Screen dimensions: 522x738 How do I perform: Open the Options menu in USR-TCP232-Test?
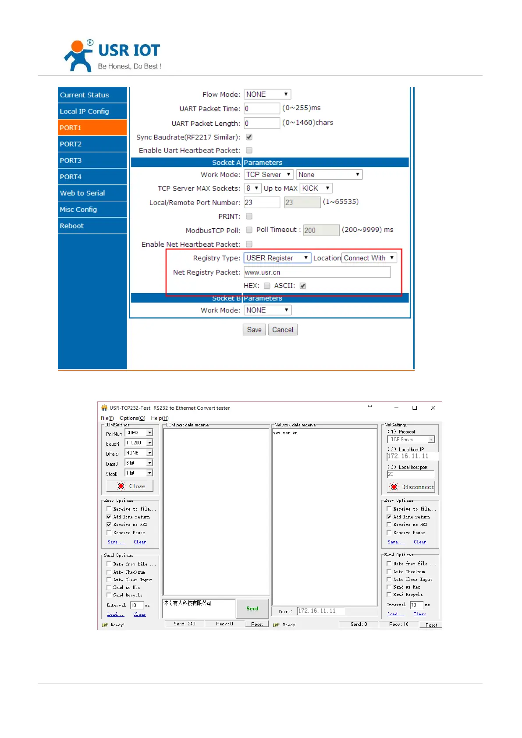point(132,418)
